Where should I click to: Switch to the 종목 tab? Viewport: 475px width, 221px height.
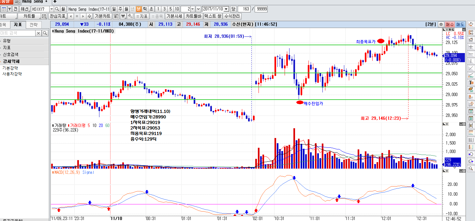[4, 25]
